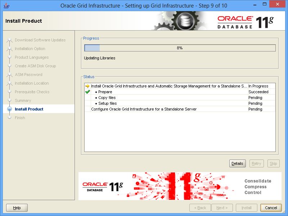Screen dimensions: 288x216
Task: Close the installer window
Action: (x=278, y=4)
